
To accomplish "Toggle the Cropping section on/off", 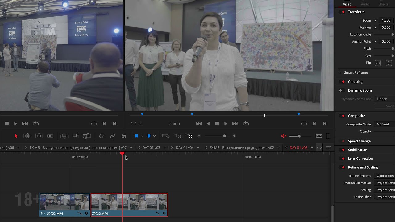I will (x=342, y=82).
